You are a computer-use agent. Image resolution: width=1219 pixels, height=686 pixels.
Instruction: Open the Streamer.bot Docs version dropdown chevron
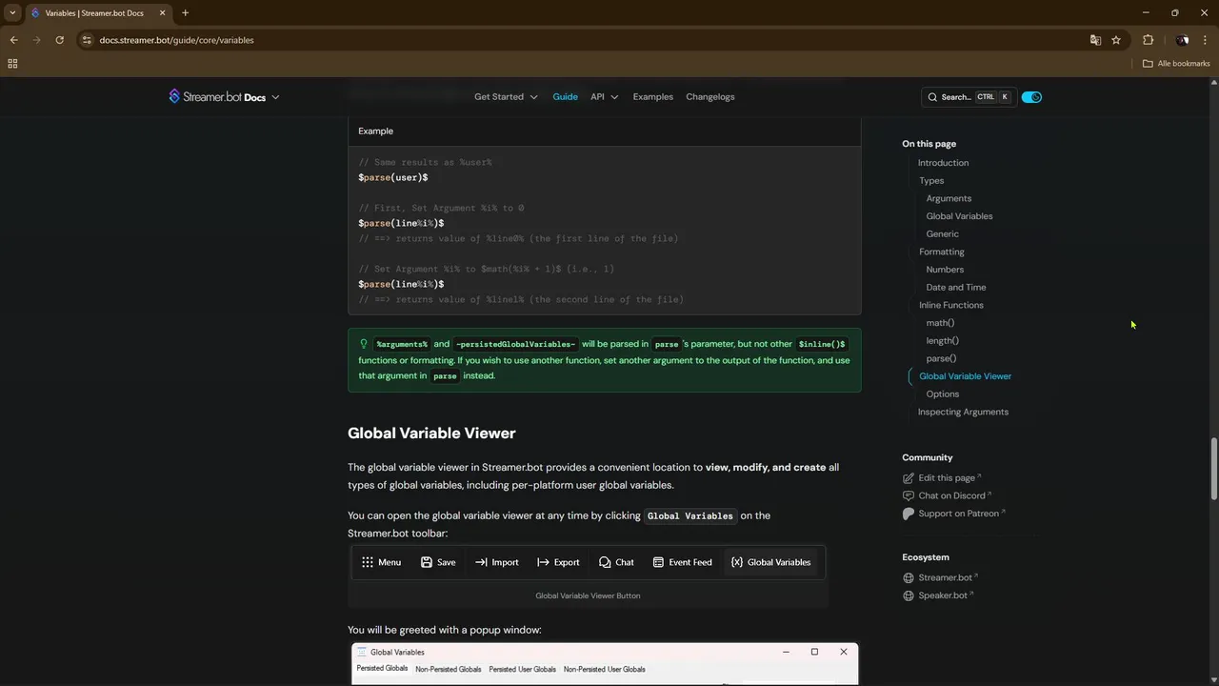[275, 97]
